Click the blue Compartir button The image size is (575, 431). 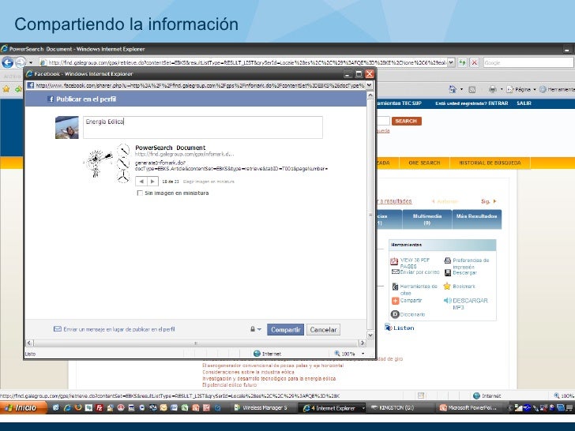(285, 329)
